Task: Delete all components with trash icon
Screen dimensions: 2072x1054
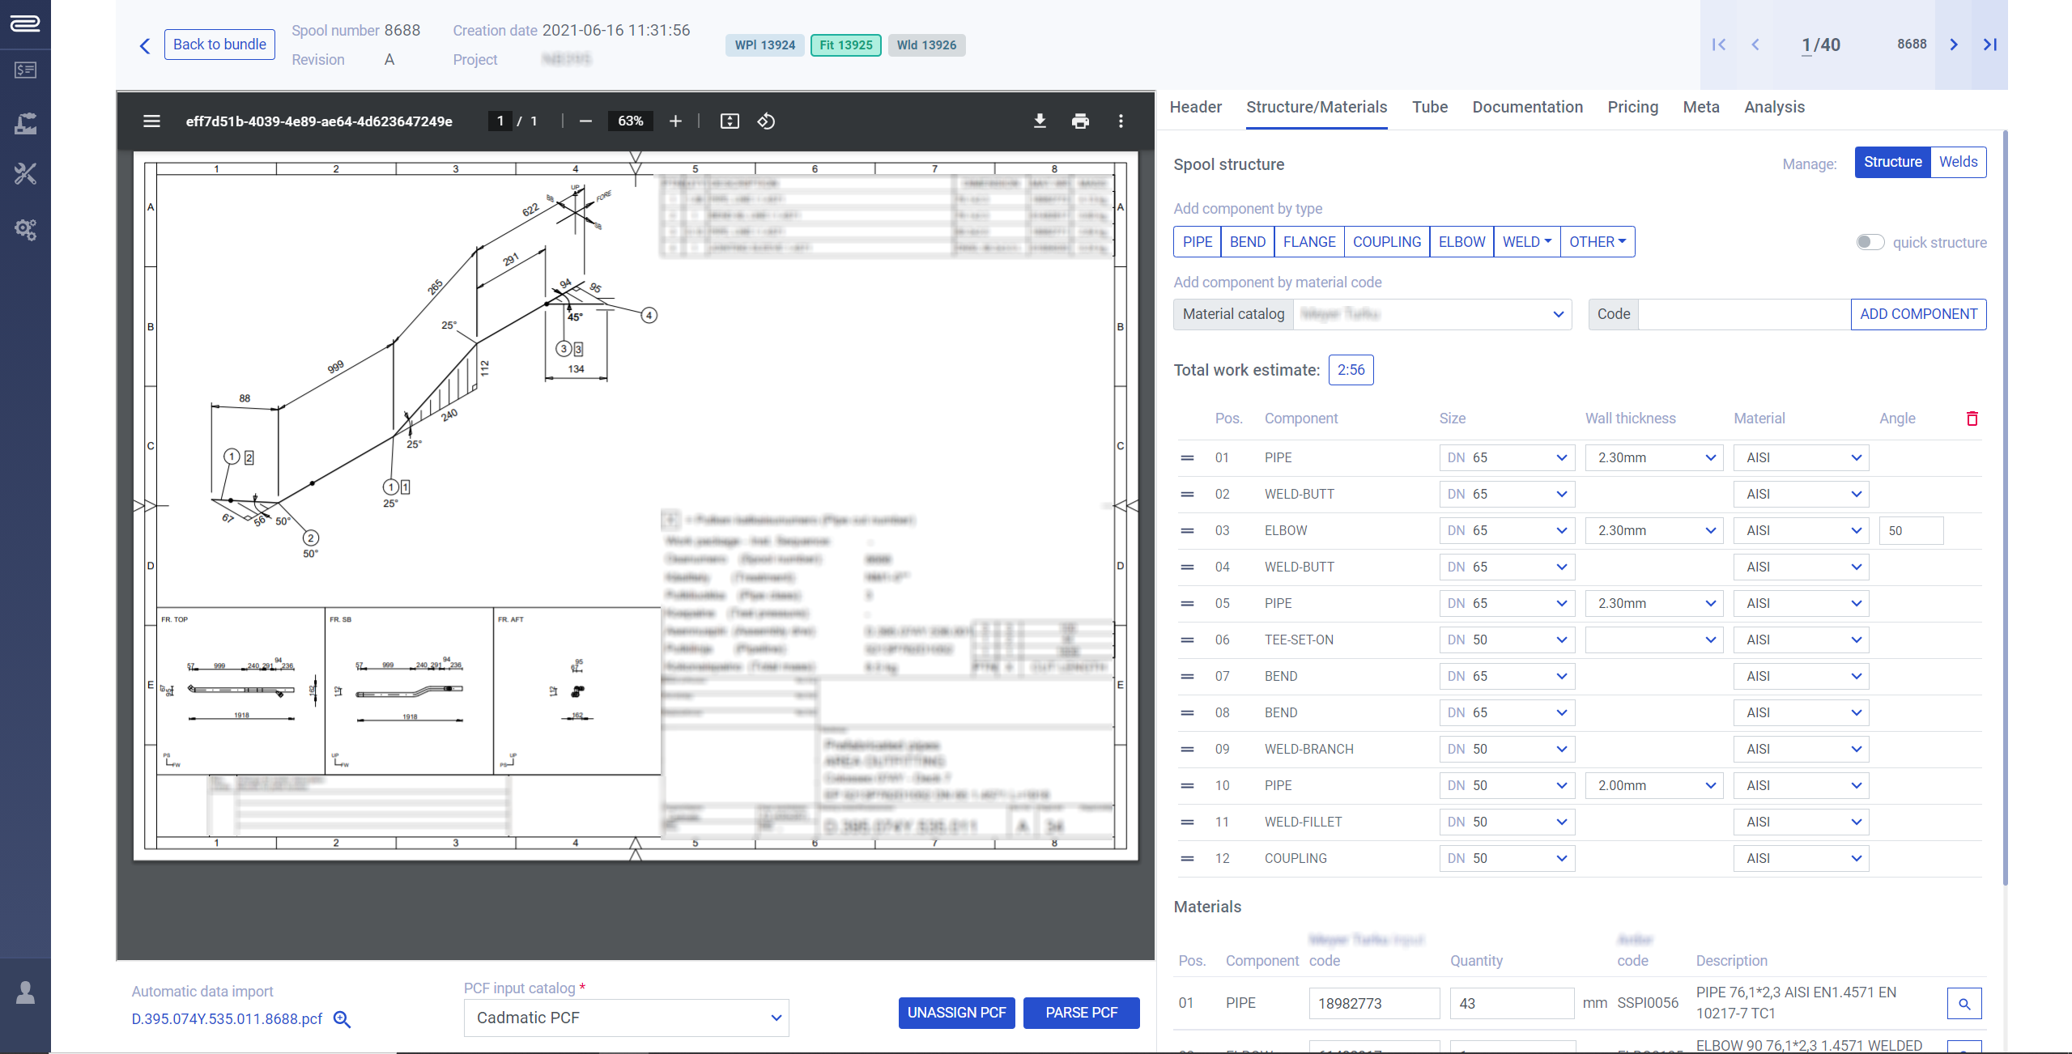Action: (1972, 419)
